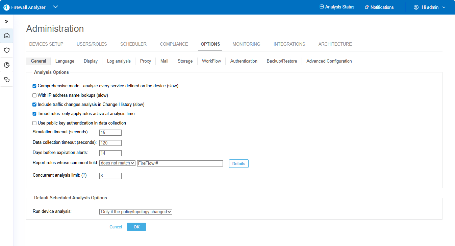Viewport: 455px width, 246px height.
Task: Click the Cancel link
Action: [x=116, y=227]
